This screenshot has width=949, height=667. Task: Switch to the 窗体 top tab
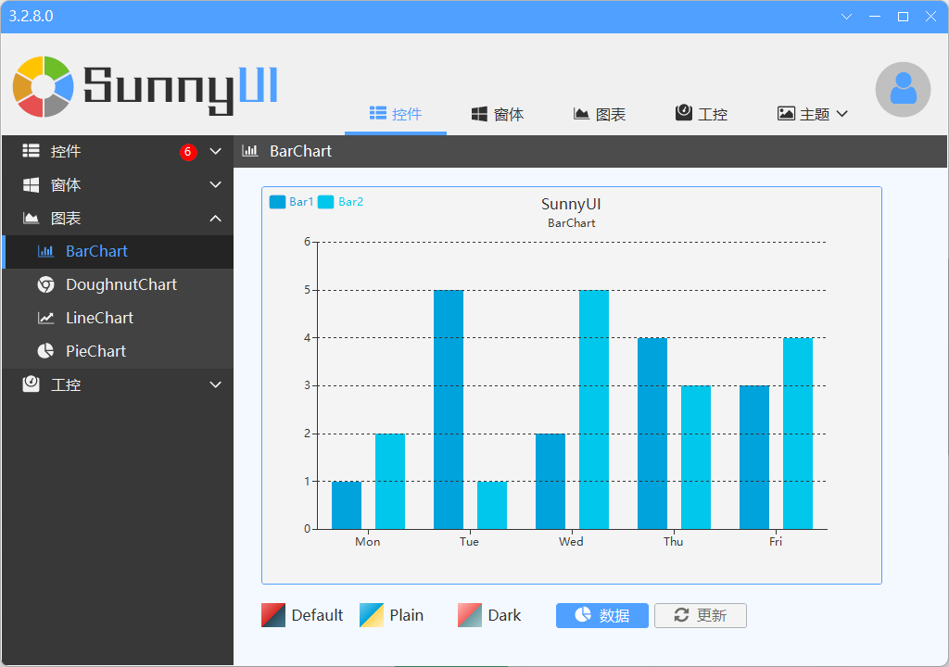[498, 114]
